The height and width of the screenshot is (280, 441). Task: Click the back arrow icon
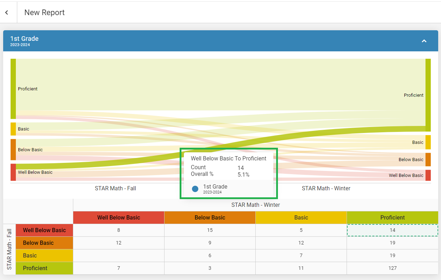7,13
